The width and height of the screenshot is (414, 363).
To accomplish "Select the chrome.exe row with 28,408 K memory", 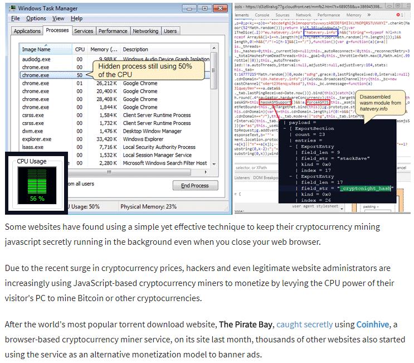I will [115, 99].
